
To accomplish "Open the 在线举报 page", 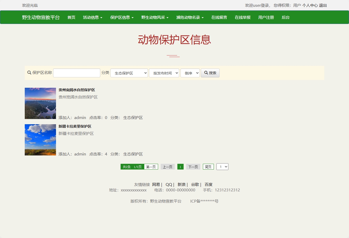I will click(x=242, y=17).
